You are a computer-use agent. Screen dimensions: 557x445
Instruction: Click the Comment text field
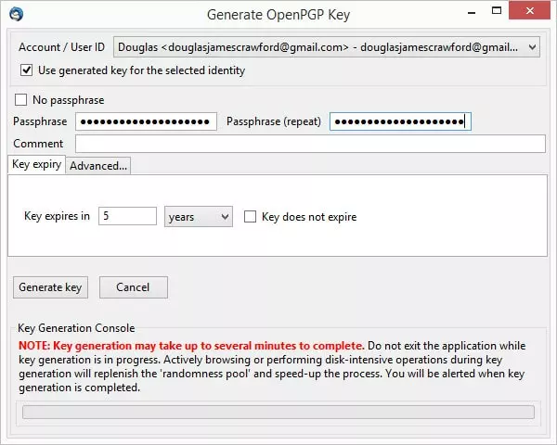pyautogui.click(x=310, y=144)
